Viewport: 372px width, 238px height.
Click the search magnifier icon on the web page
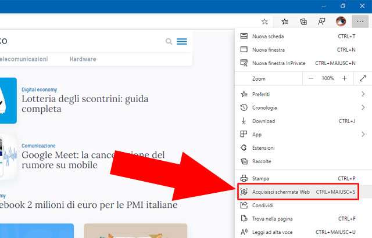169,41
